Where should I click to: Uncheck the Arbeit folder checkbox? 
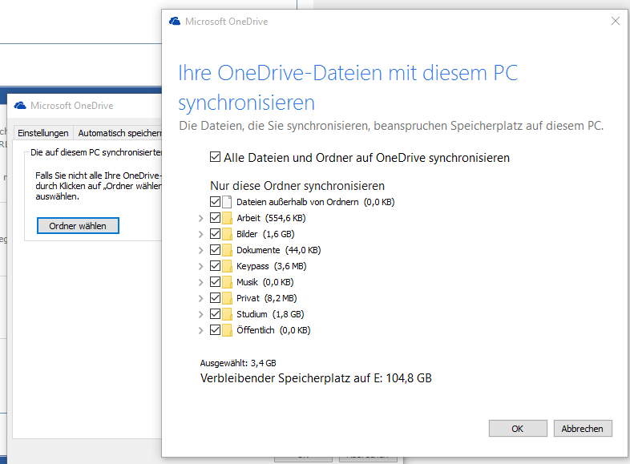(x=215, y=218)
